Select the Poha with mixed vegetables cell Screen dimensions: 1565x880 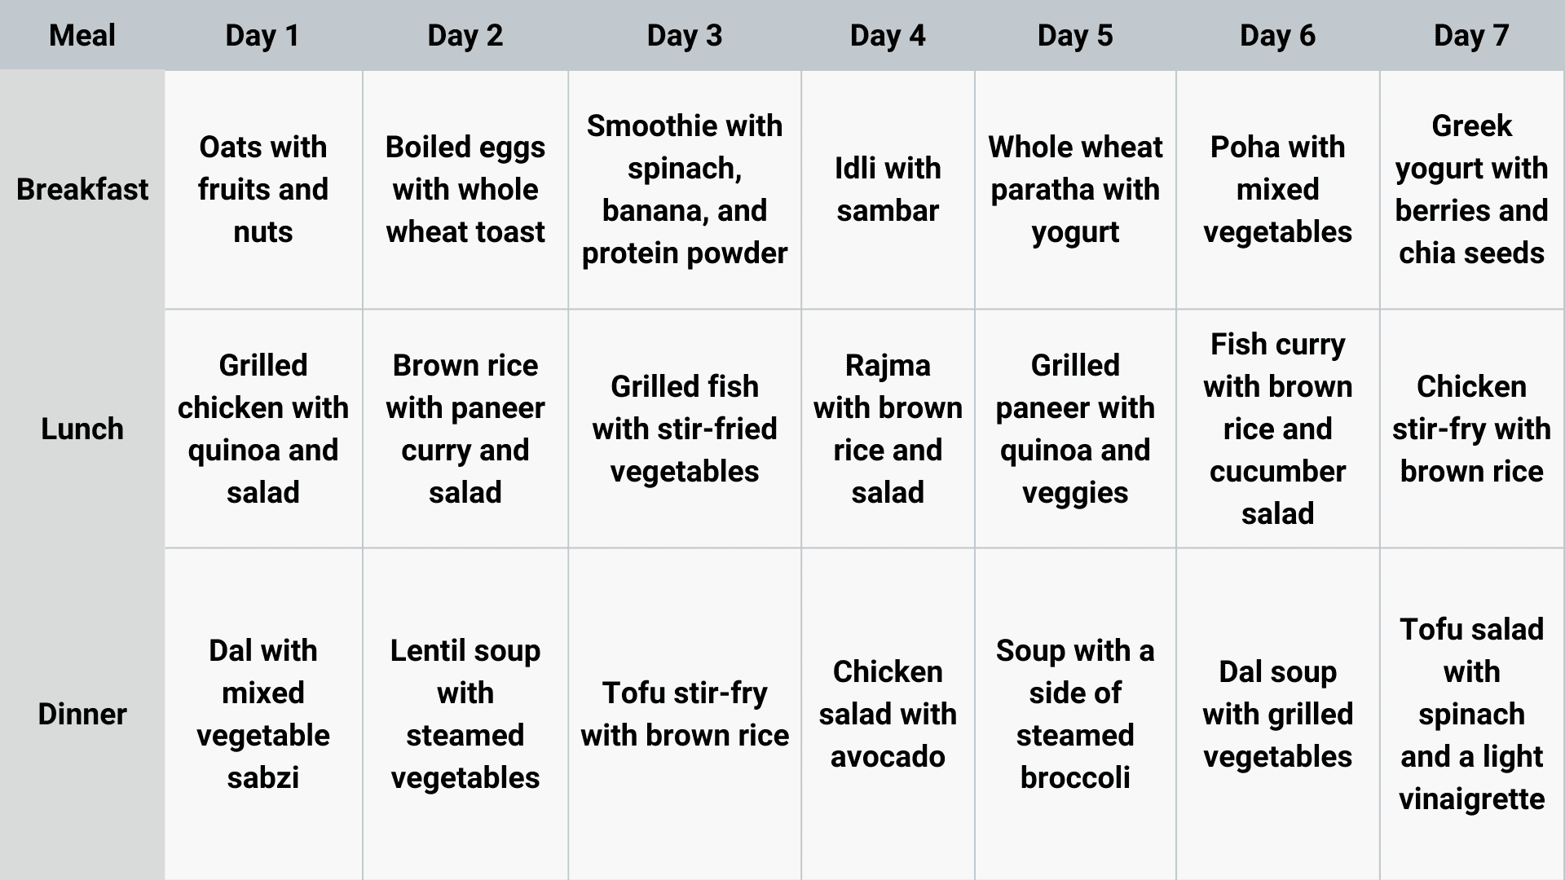(1277, 189)
